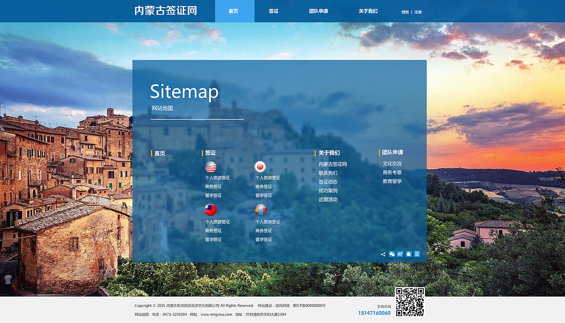Open the 商务考察 link
Viewport: 565px width, 323px height.
(x=392, y=173)
